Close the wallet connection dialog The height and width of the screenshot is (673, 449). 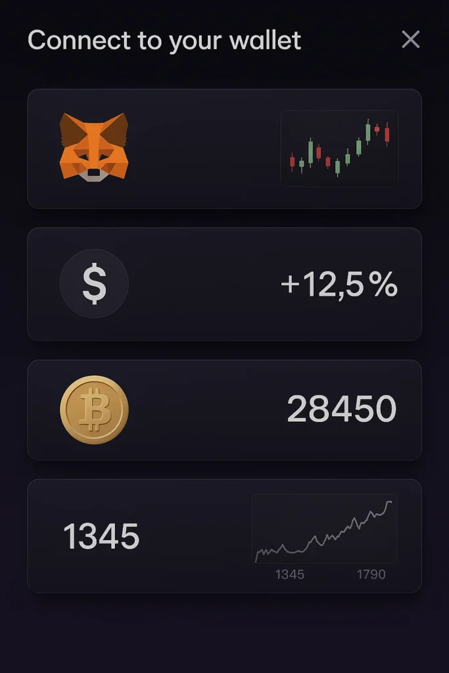[x=411, y=40]
